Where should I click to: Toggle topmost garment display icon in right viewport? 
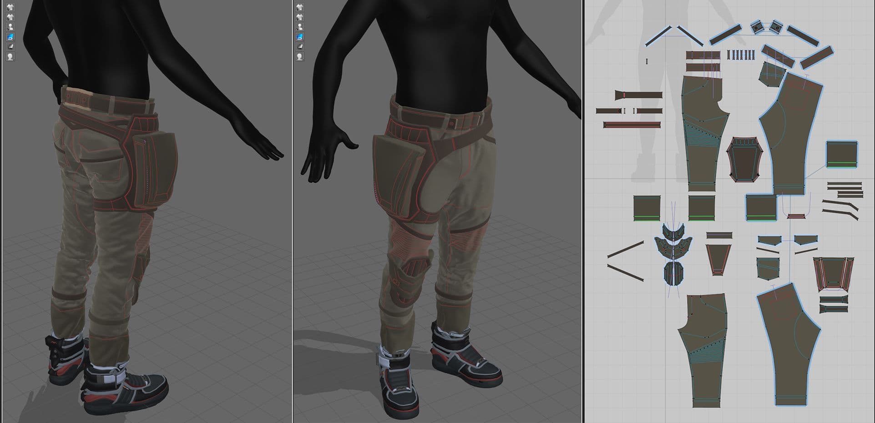pos(300,7)
